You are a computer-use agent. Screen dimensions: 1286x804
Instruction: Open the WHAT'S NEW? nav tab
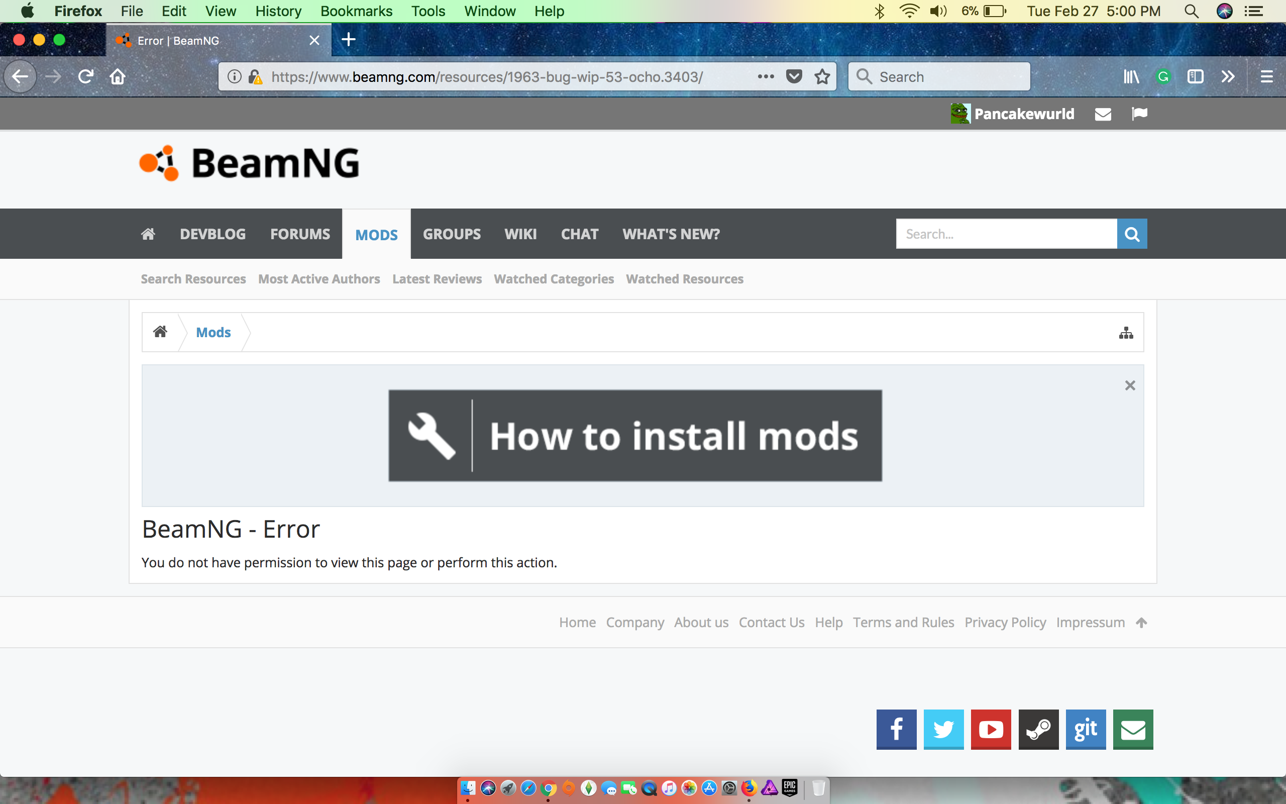point(671,234)
